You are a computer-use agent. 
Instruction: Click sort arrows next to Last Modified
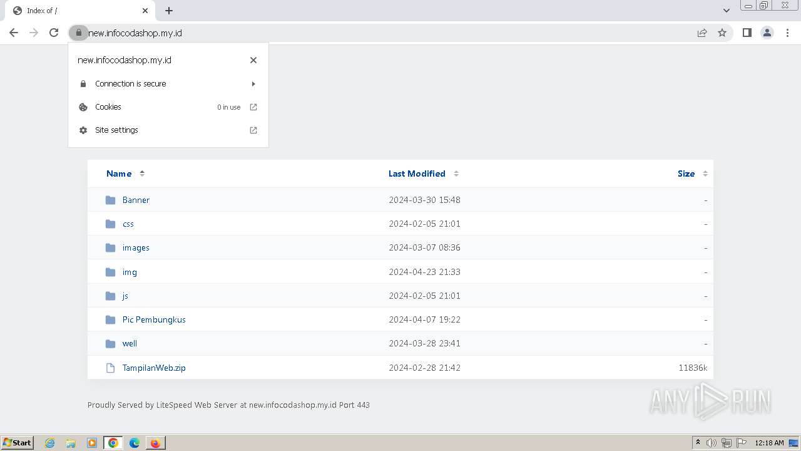coord(456,174)
